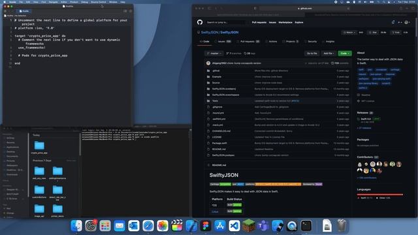Switch to the Security tab
The width and height of the screenshot is (418, 235).
311,42
